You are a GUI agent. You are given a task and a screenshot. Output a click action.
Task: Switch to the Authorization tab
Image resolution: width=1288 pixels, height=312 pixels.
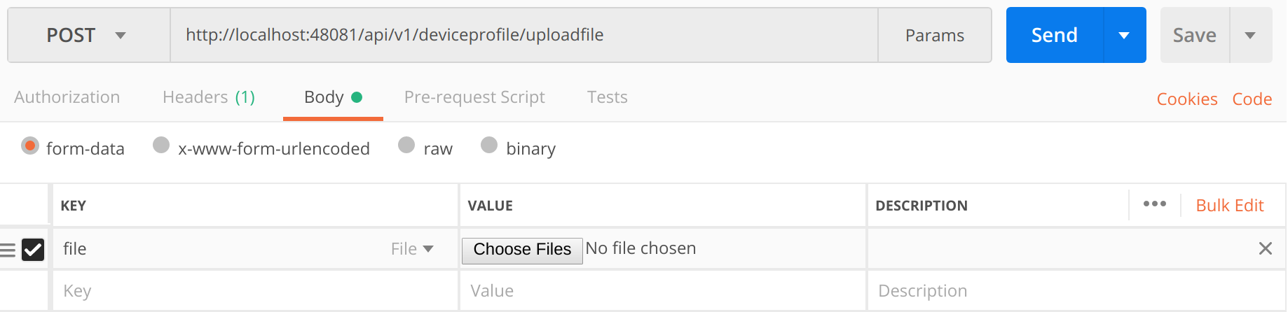point(67,97)
